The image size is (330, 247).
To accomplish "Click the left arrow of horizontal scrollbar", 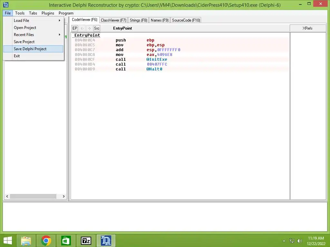I will [x=7, y=196].
